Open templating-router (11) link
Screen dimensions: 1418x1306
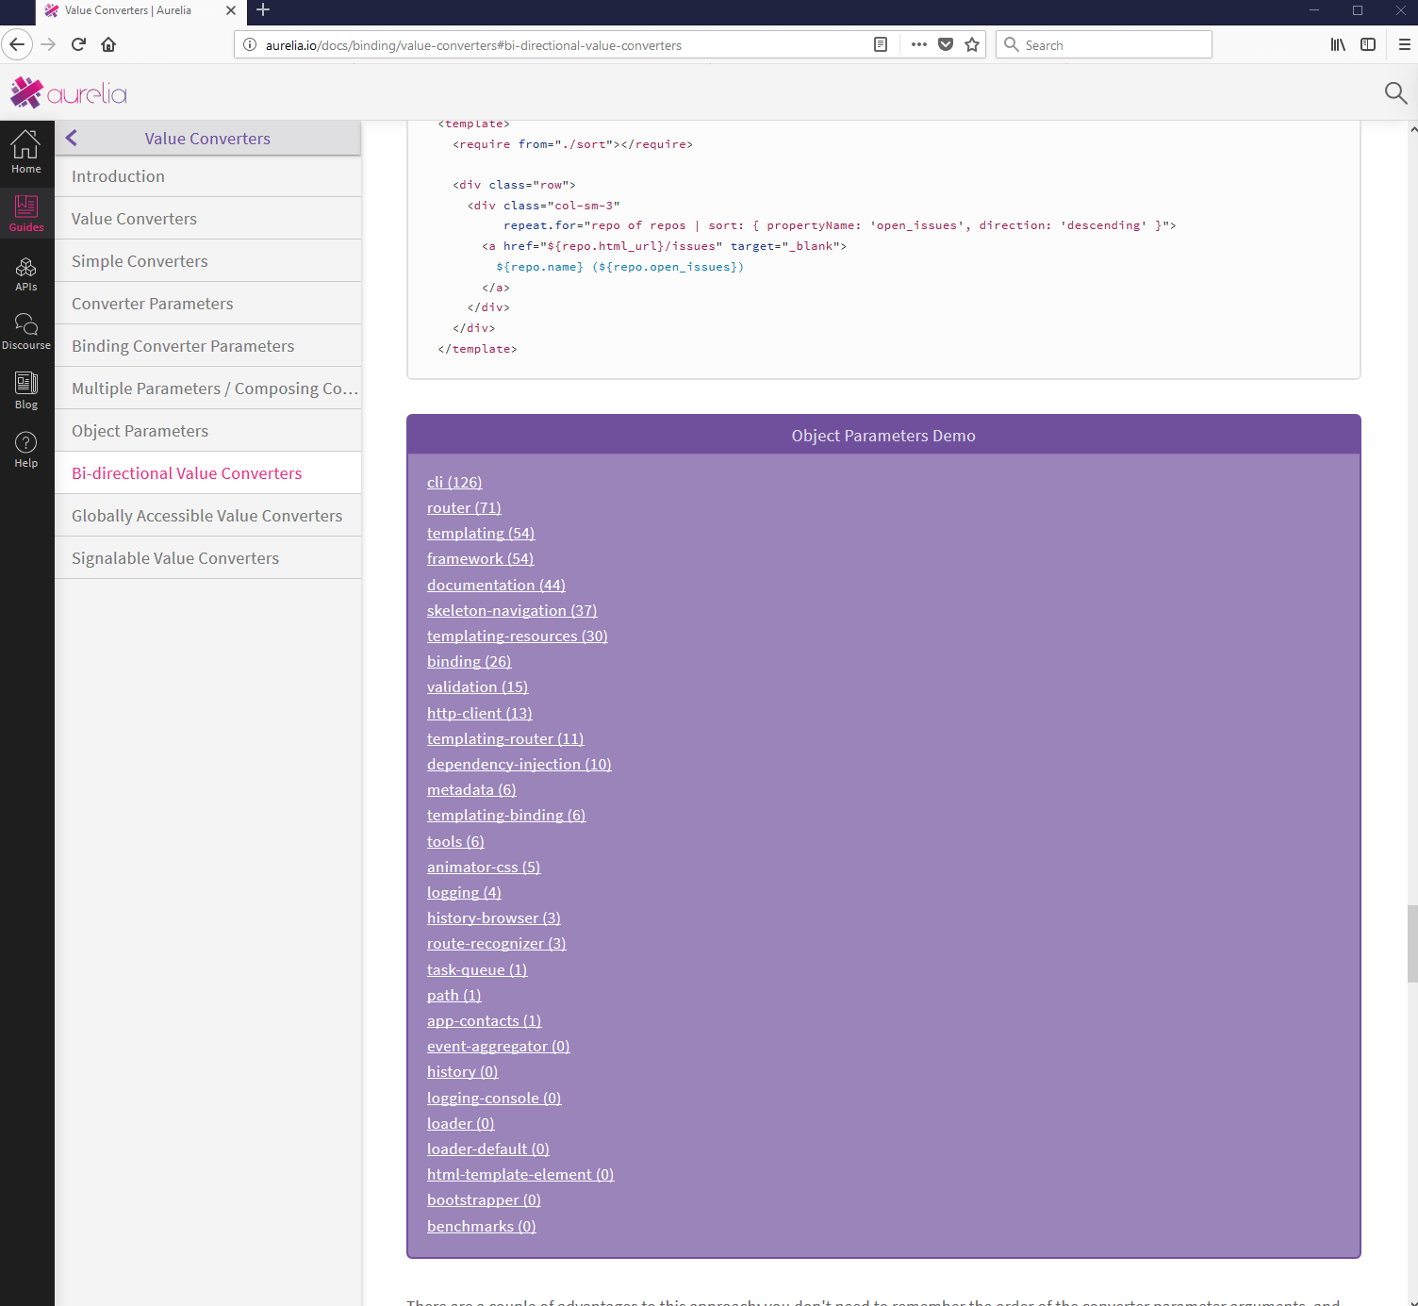click(505, 738)
